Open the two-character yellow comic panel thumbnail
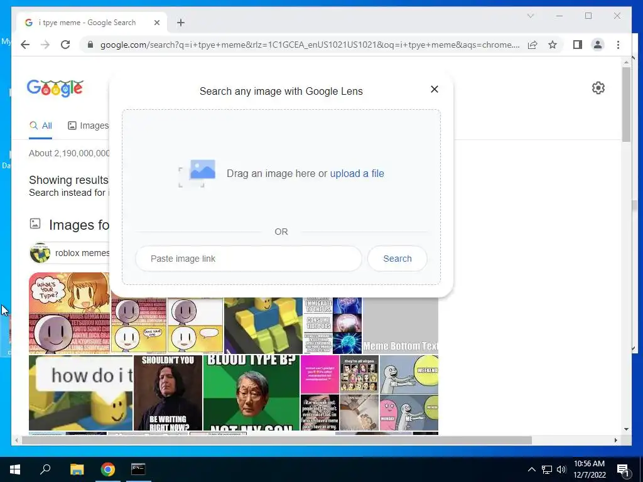 (x=139, y=326)
